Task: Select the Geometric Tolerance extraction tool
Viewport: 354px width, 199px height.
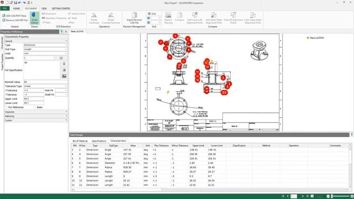Action: tap(54, 18)
